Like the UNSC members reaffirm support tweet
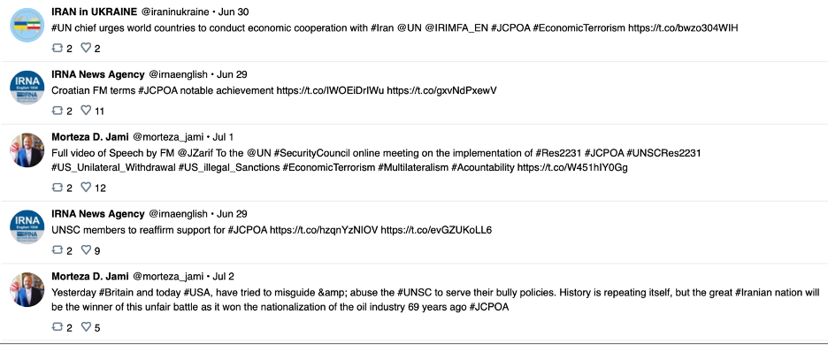828x345 pixels. point(86,250)
